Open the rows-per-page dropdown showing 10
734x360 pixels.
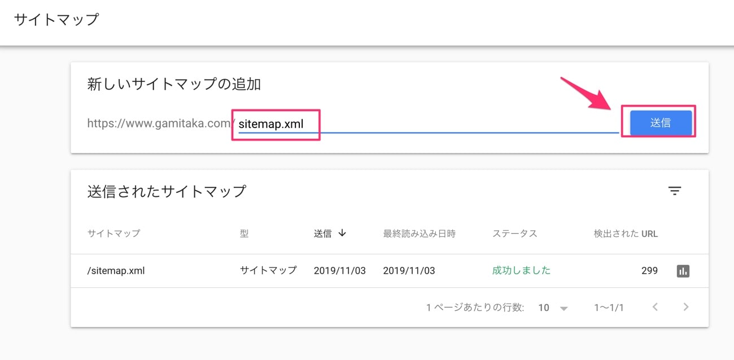[553, 308]
